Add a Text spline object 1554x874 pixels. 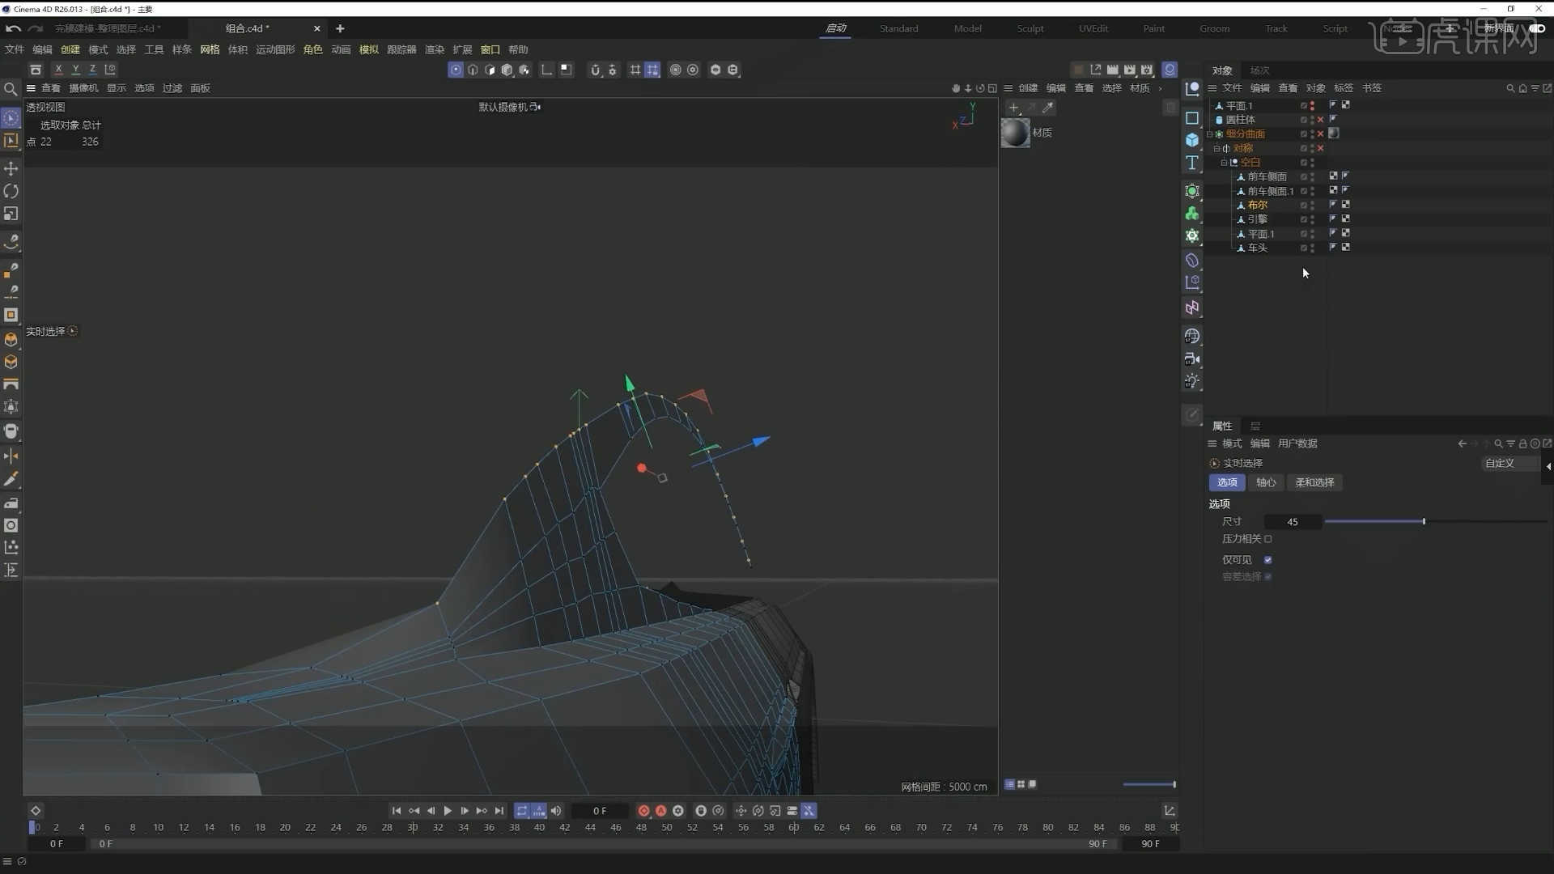pyautogui.click(x=1192, y=163)
